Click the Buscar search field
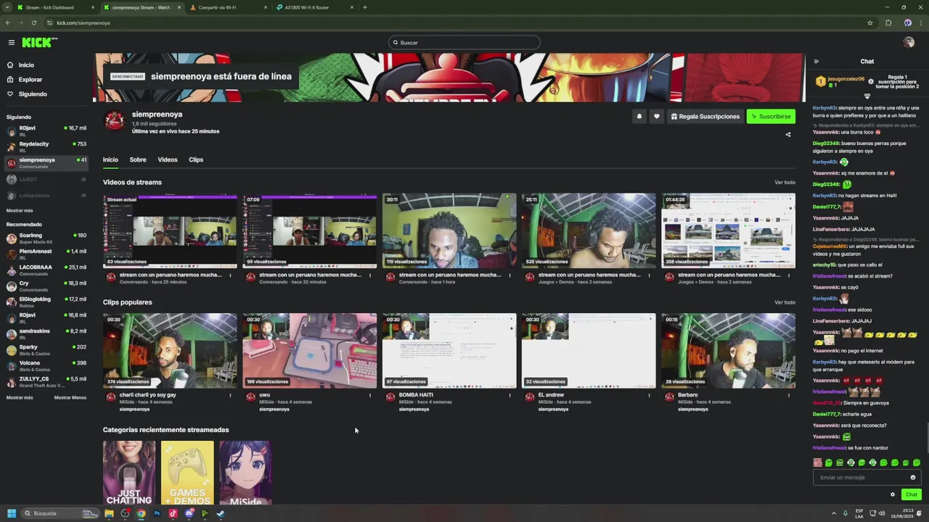 click(x=464, y=43)
